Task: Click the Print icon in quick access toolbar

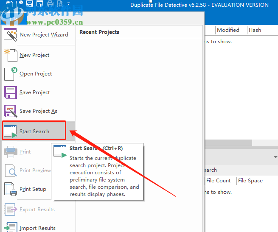Action: [50, 3]
